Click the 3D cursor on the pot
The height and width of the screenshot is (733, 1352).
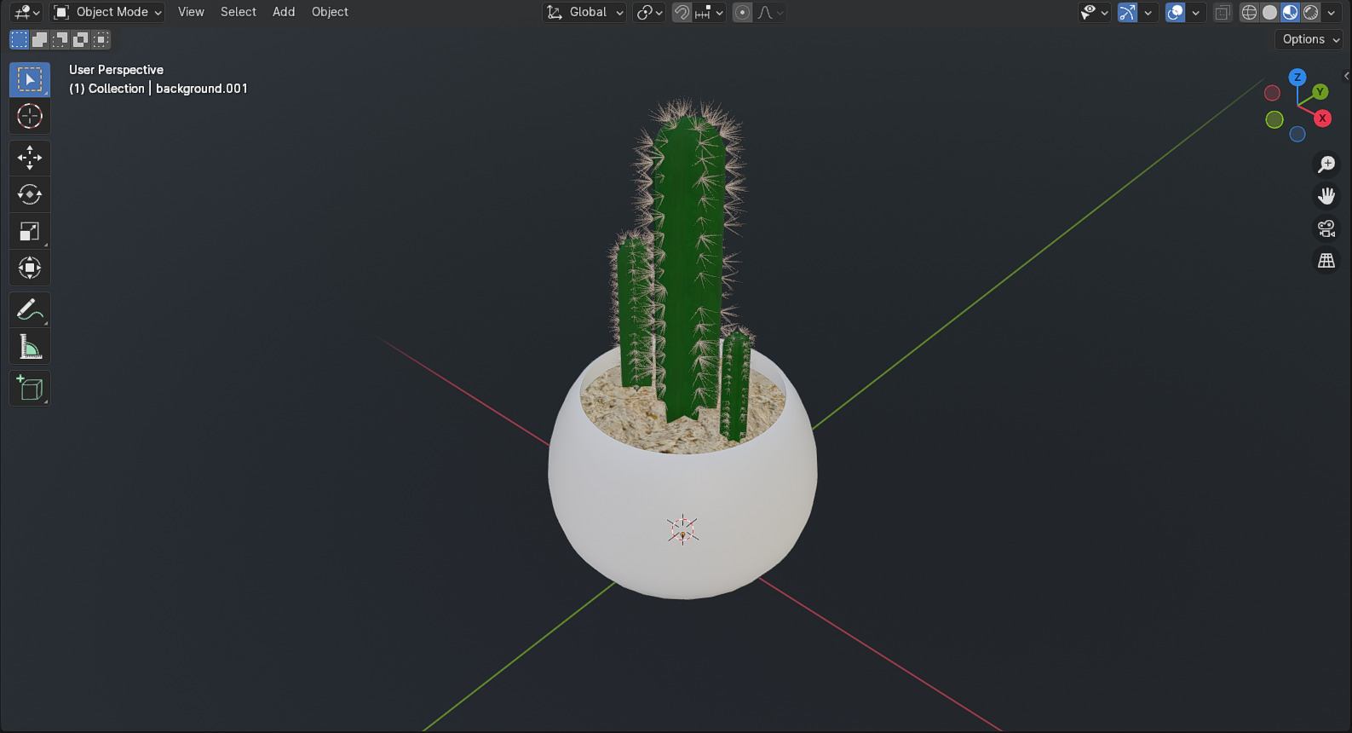682,529
